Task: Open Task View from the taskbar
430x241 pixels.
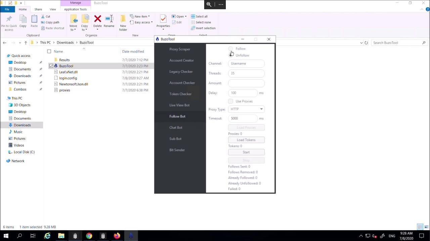Action: tap(33, 236)
